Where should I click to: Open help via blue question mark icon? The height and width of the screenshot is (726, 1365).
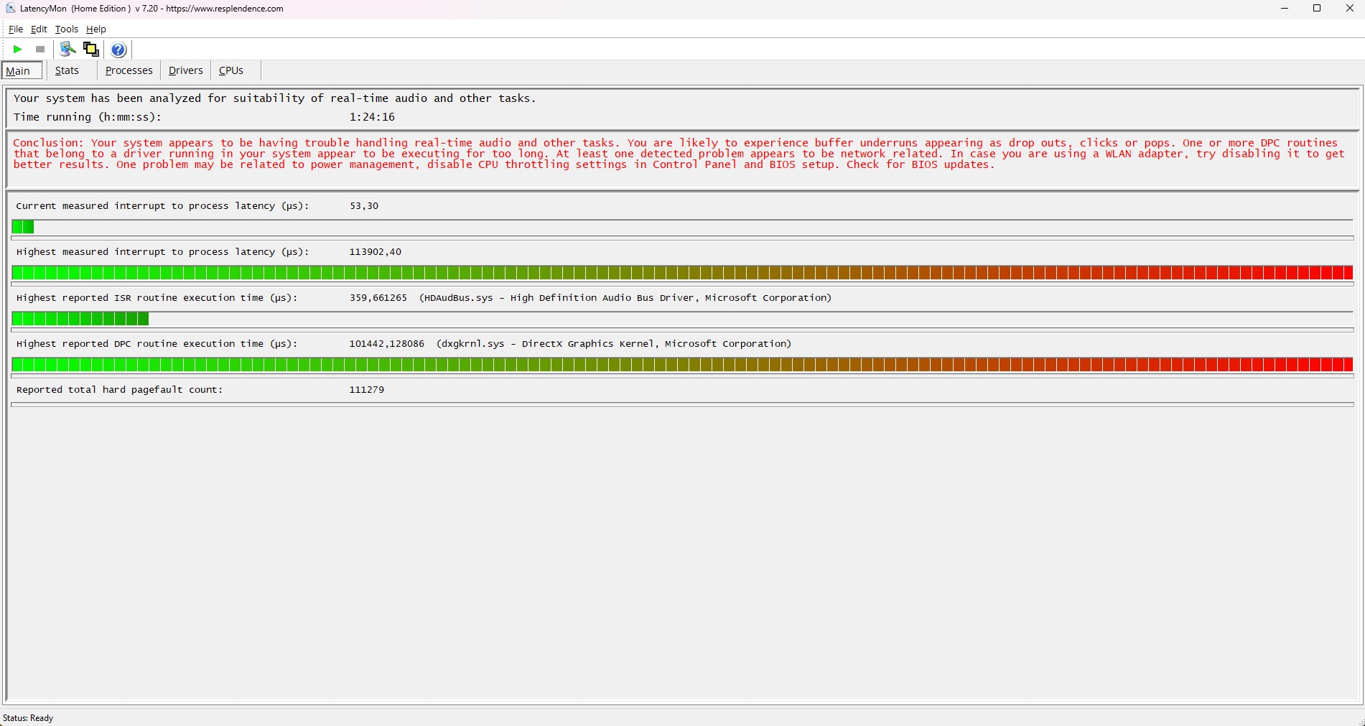pyautogui.click(x=118, y=50)
